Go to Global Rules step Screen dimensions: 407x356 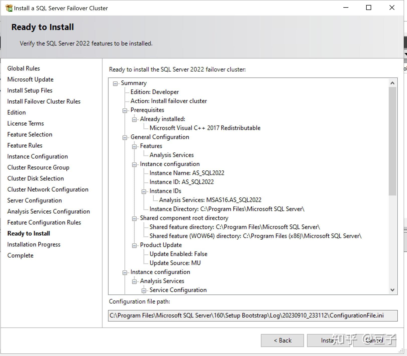[x=24, y=68]
